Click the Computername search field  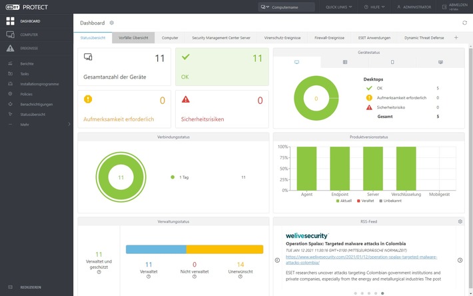[292, 7]
